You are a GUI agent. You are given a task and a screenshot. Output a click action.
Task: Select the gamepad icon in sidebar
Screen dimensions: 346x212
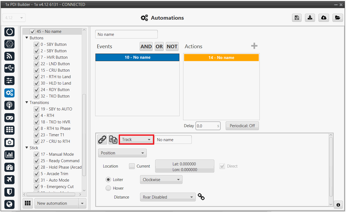pyautogui.click(x=10, y=118)
